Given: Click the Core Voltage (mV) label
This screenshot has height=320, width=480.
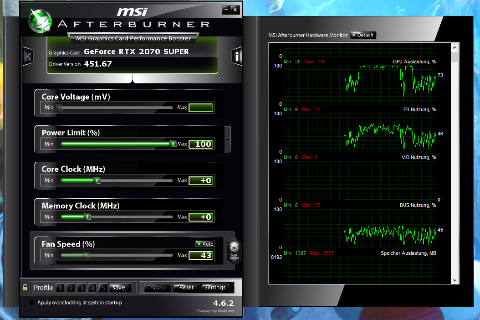Looking at the screenshot, I should pos(76,97).
